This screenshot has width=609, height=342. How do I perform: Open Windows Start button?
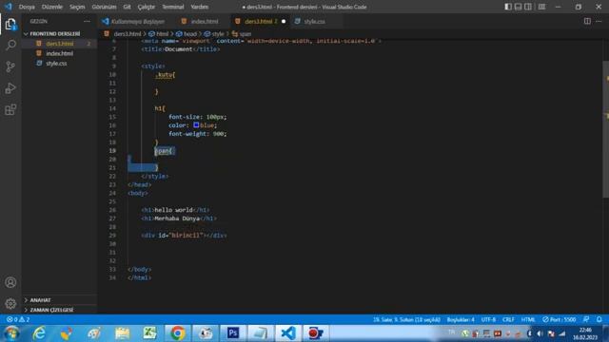coord(11,333)
